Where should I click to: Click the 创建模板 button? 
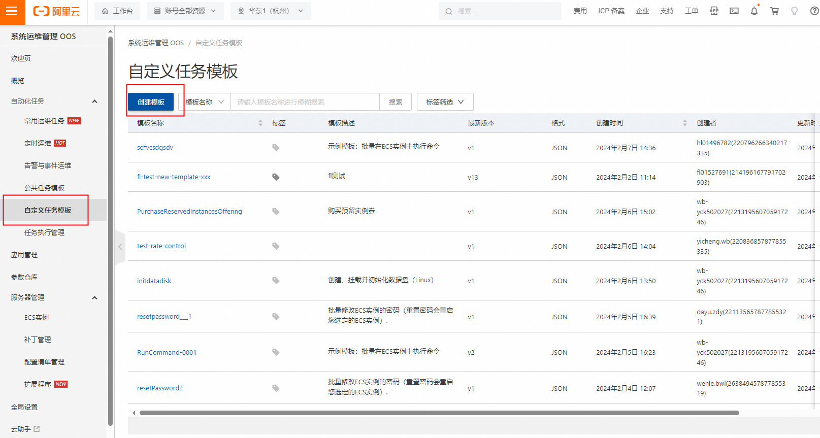click(x=151, y=102)
